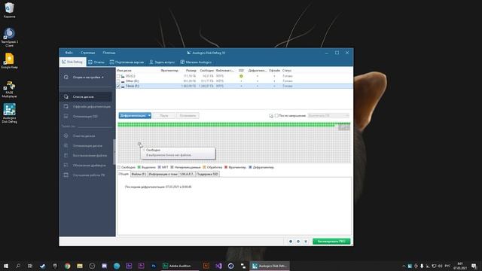The width and height of the screenshot is (482, 271).
Task: Select Список дисков in the sidebar
Action: click(x=86, y=97)
